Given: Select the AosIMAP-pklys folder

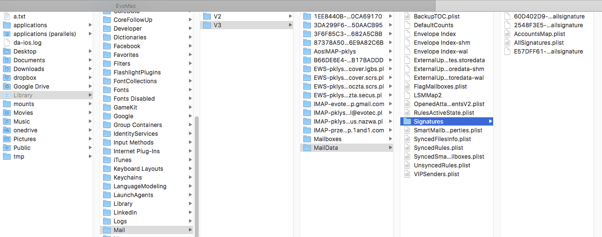Looking at the screenshot, I should click(334, 52).
